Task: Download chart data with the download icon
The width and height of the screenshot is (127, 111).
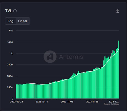Action: 118,11
